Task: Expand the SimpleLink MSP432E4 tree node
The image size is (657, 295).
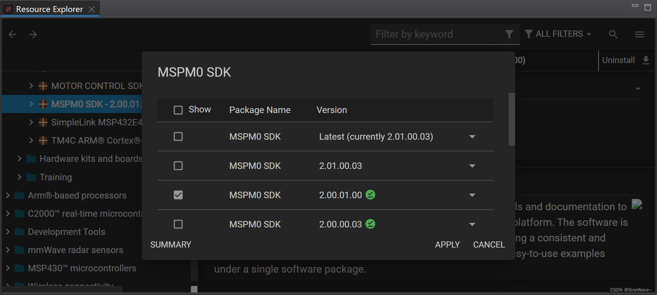Action: click(31, 122)
